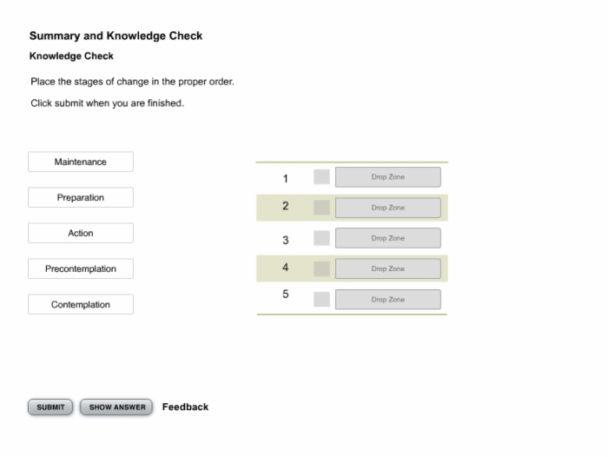The height and width of the screenshot is (457, 608).
Task: Click the gray status square in row 3
Action: point(322,238)
